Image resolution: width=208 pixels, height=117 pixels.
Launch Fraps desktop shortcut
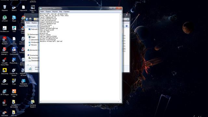point(14,82)
